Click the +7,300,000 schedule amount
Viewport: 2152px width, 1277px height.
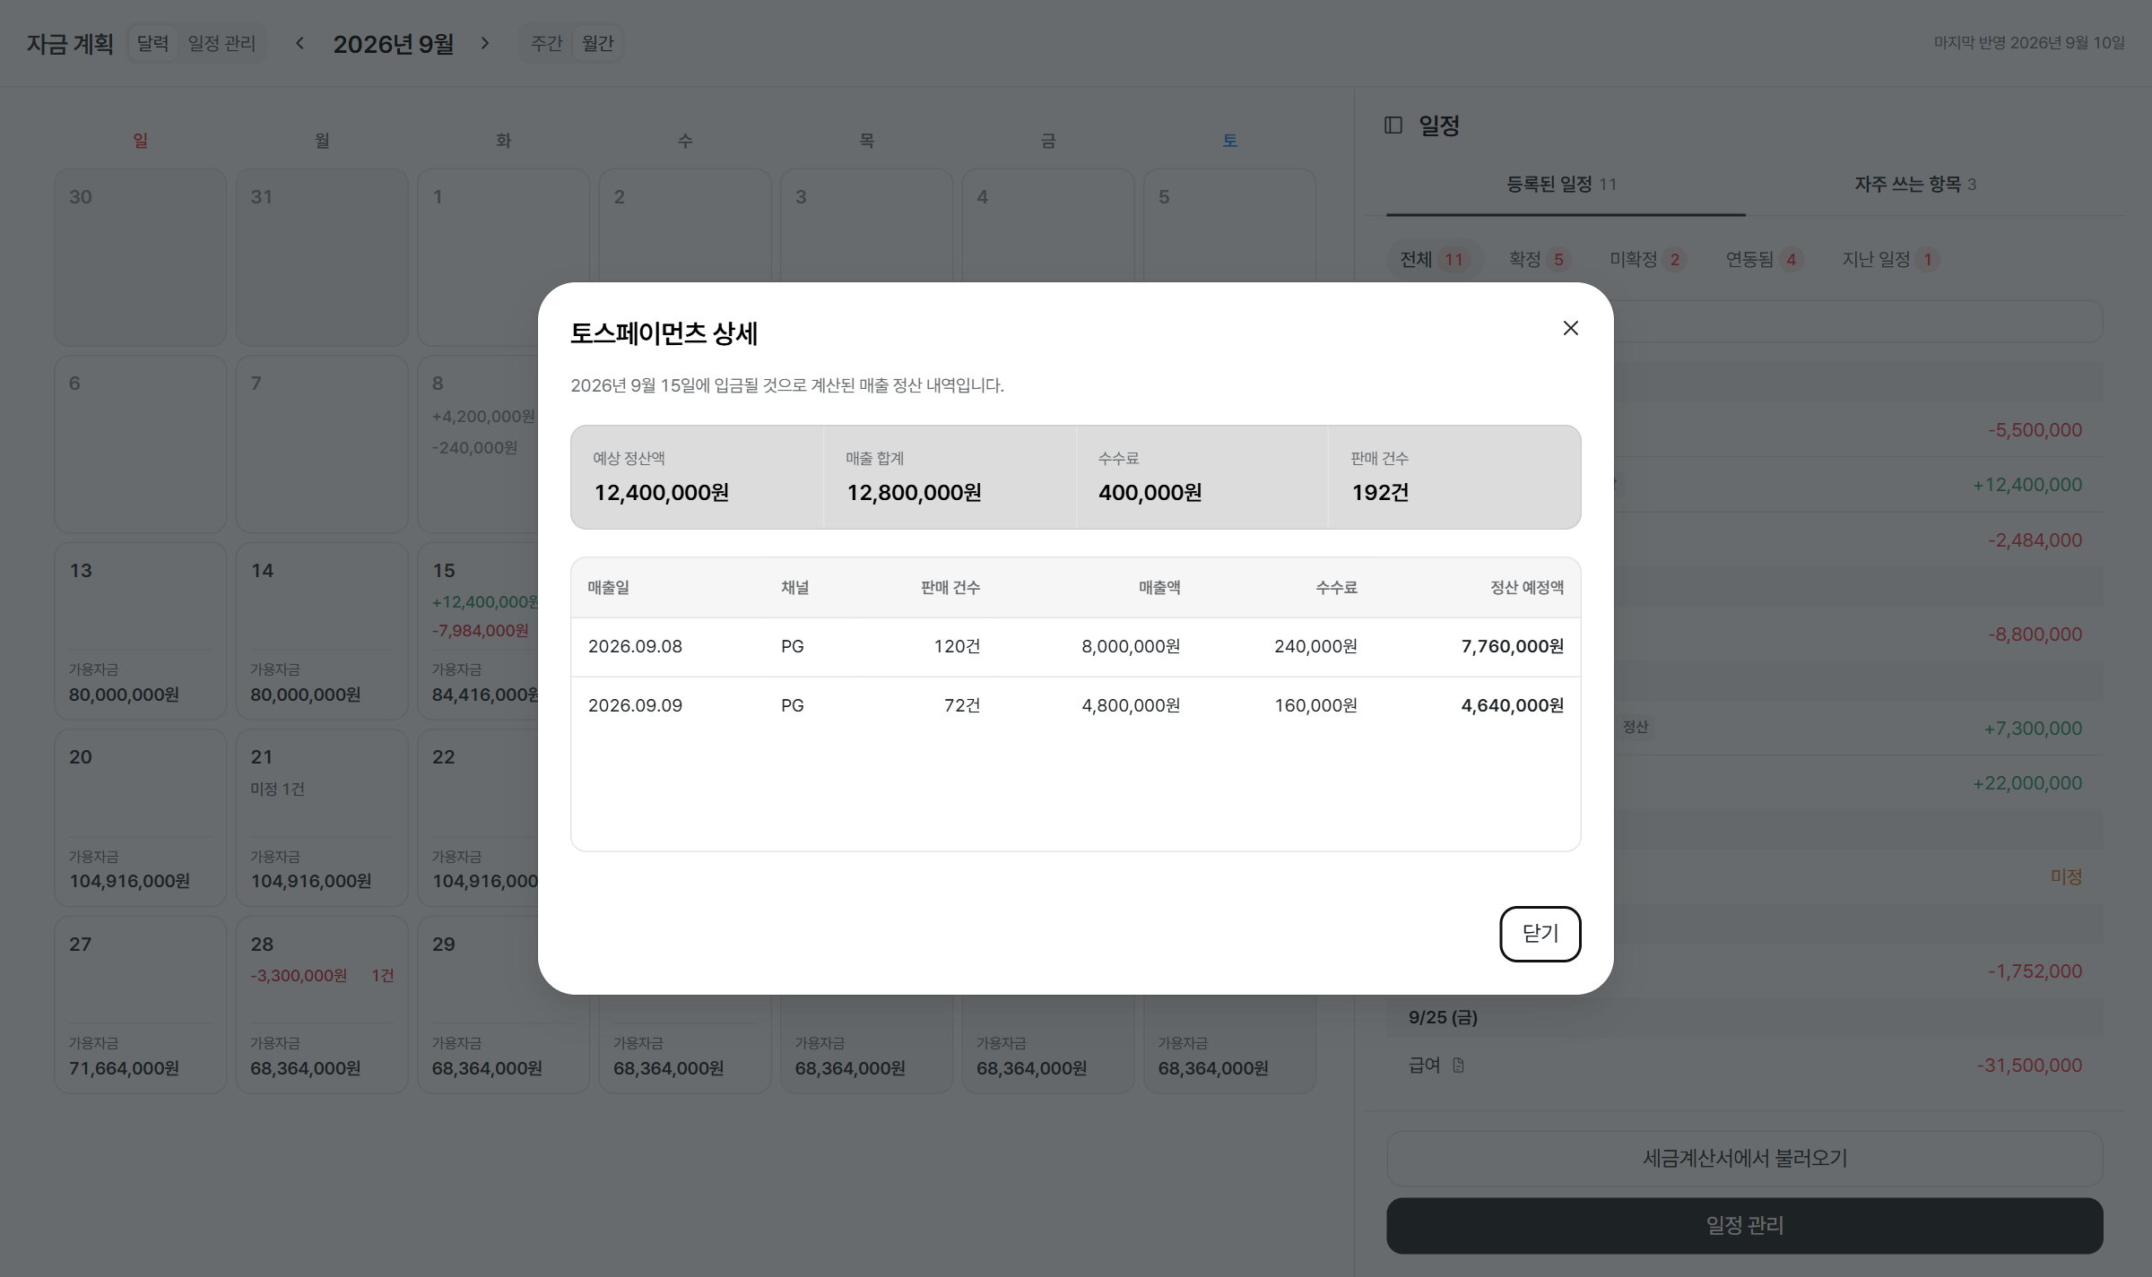click(x=2032, y=728)
